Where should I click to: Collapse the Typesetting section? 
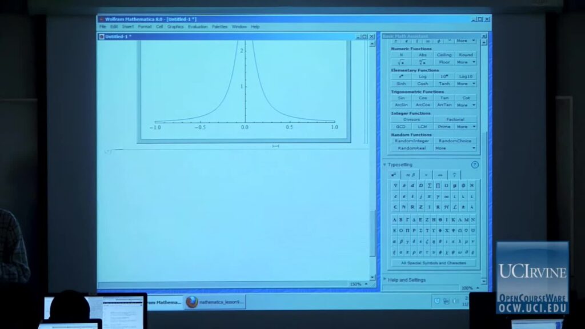pyautogui.click(x=384, y=164)
